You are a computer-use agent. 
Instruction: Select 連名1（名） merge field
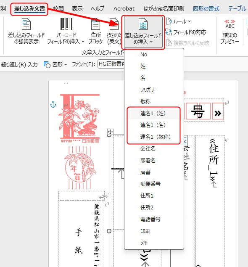(x=154, y=125)
